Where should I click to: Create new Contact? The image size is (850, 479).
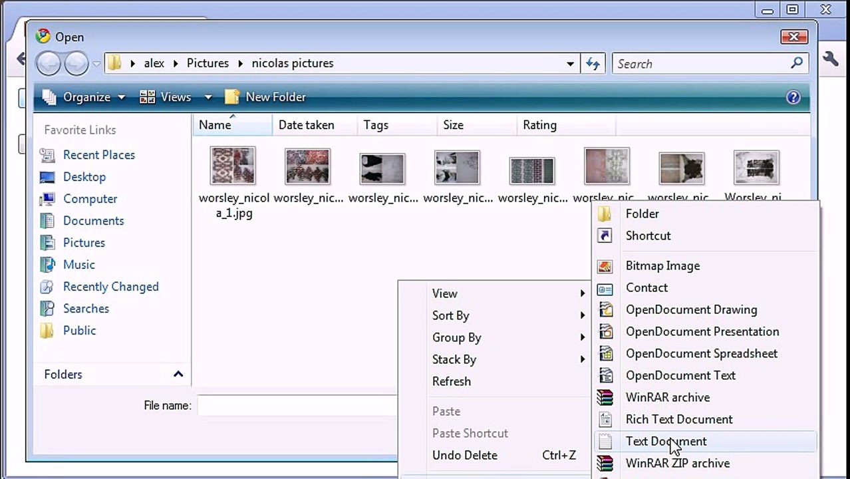click(705, 288)
